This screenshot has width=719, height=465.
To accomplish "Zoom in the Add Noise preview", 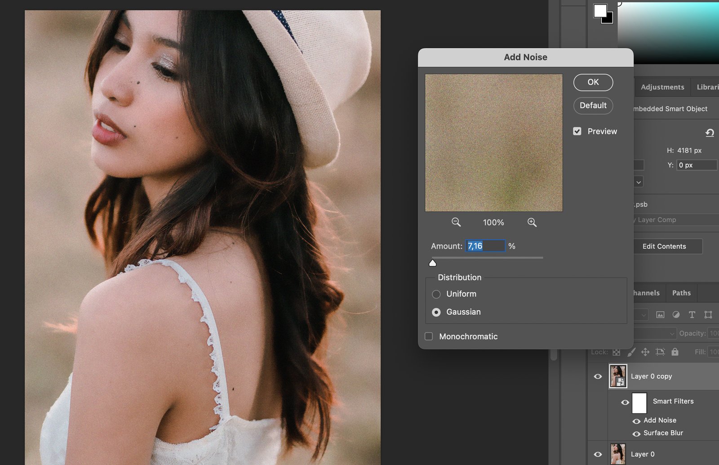I will coord(532,222).
